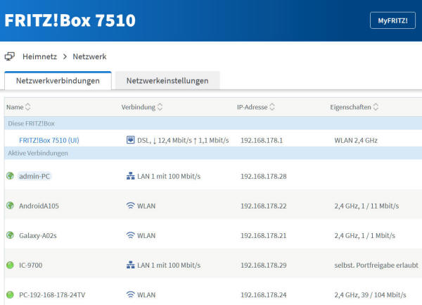Click the IP address 192.168.178.28
This screenshot has height=305, width=422.
click(264, 176)
